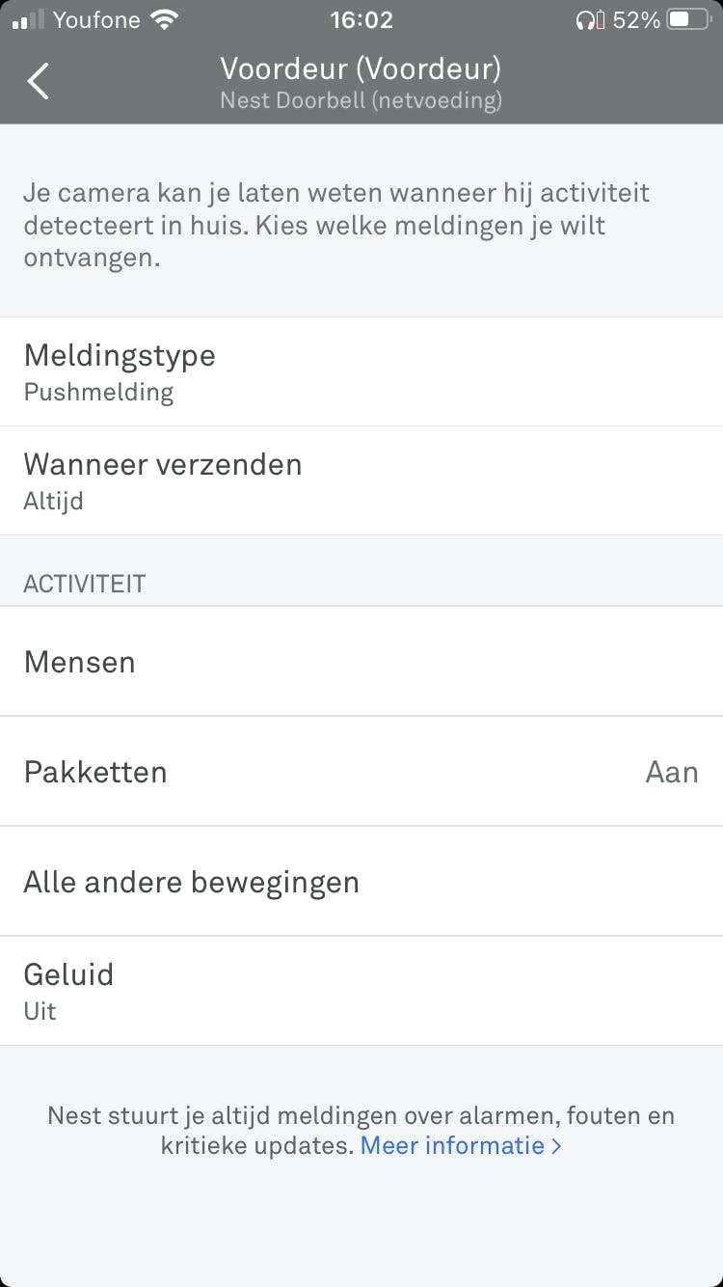
Task: Tap the cellular signal bars icon
Action: point(29,19)
